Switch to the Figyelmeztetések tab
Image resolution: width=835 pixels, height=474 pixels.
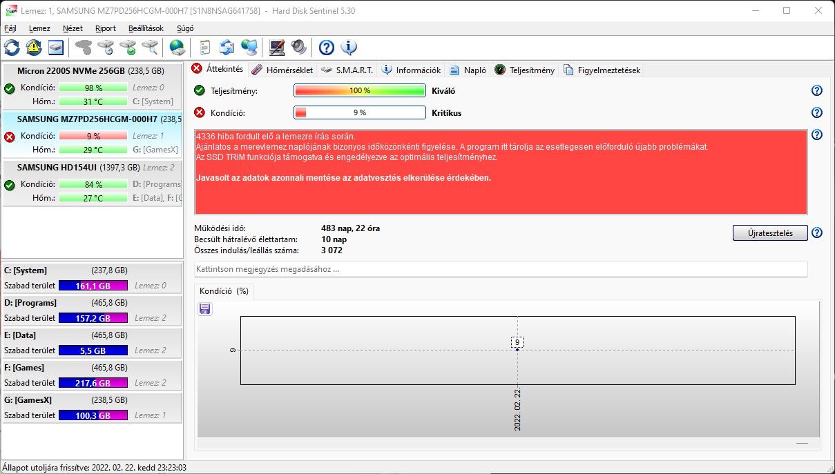pyautogui.click(x=602, y=70)
